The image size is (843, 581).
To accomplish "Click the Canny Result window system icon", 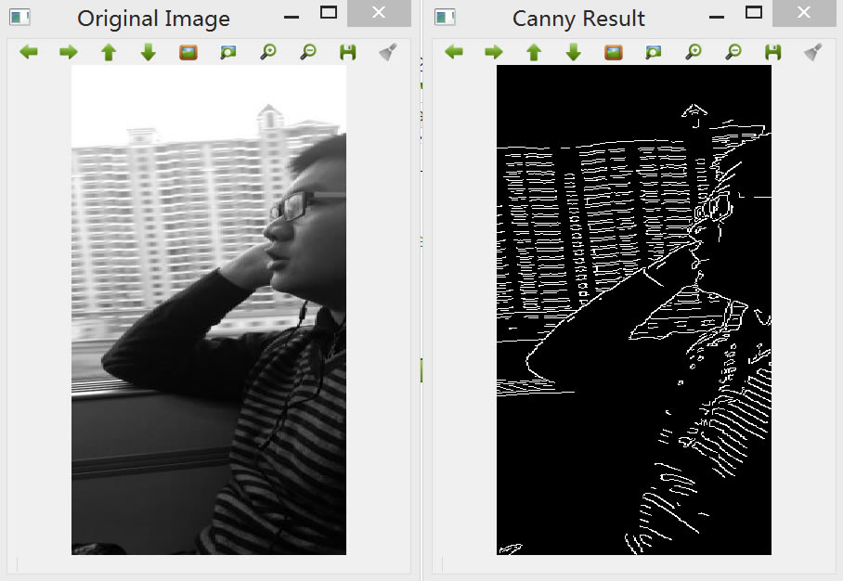I will pos(445,18).
